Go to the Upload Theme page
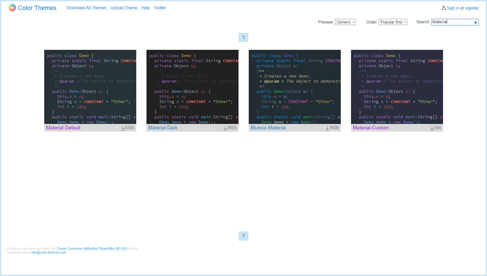 pos(124,8)
